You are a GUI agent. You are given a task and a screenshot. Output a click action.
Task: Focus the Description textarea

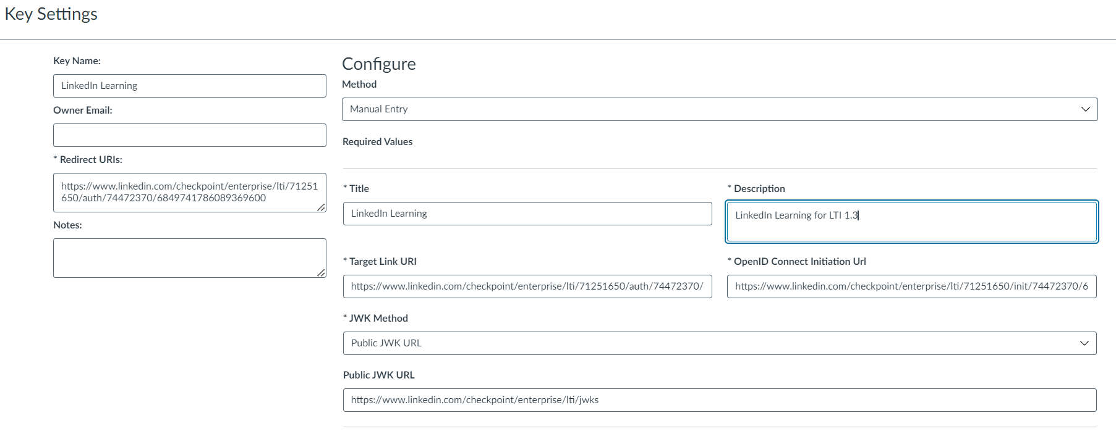point(912,222)
